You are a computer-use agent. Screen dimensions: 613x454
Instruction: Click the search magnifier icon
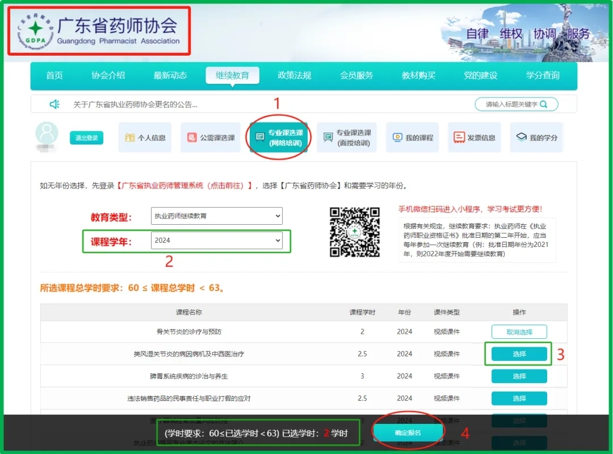click(543, 104)
